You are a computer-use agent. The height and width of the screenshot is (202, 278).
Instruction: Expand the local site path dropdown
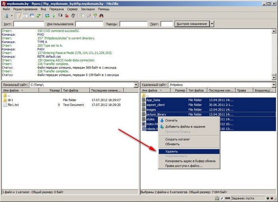135,85
